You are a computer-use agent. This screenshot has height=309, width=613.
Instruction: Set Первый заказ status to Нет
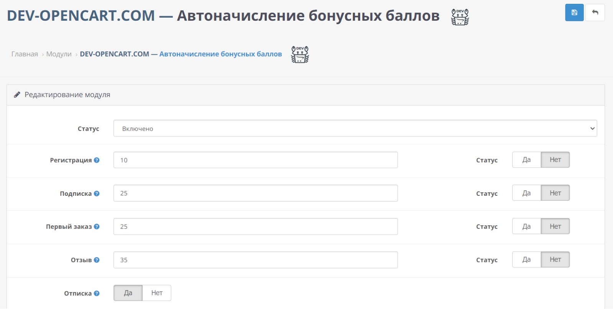click(555, 226)
